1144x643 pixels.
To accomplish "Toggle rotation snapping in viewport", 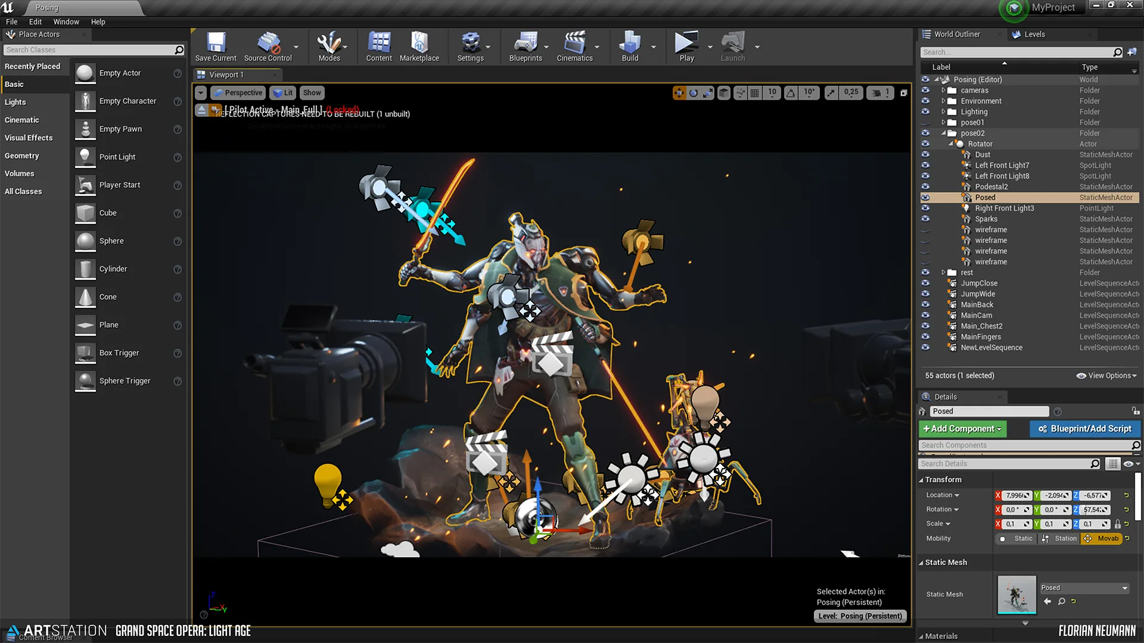I will [791, 93].
